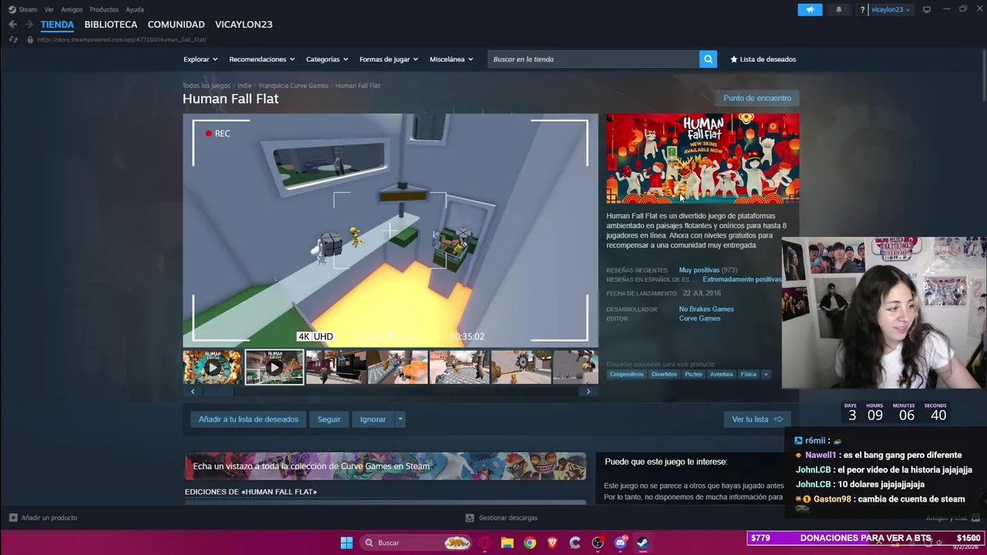987x555 pixels.
Task: Expand the Miscelánea dropdown
Action: [x=451, y=59]
